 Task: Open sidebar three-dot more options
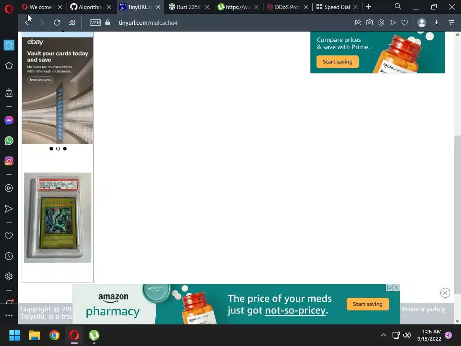pos(9,315)
